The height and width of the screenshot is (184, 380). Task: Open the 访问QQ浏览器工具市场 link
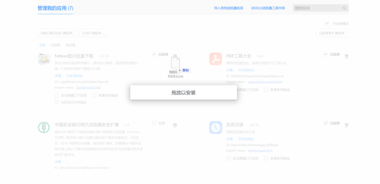point(268,8)
